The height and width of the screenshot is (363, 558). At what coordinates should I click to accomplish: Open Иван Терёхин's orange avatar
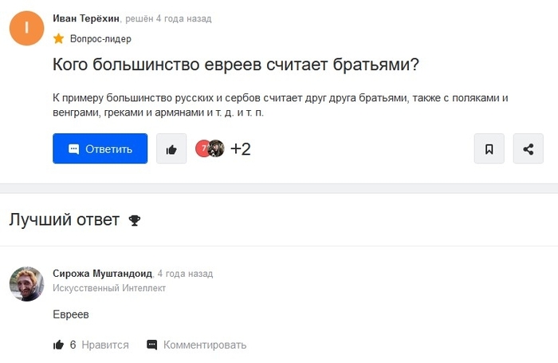point(26,28)
